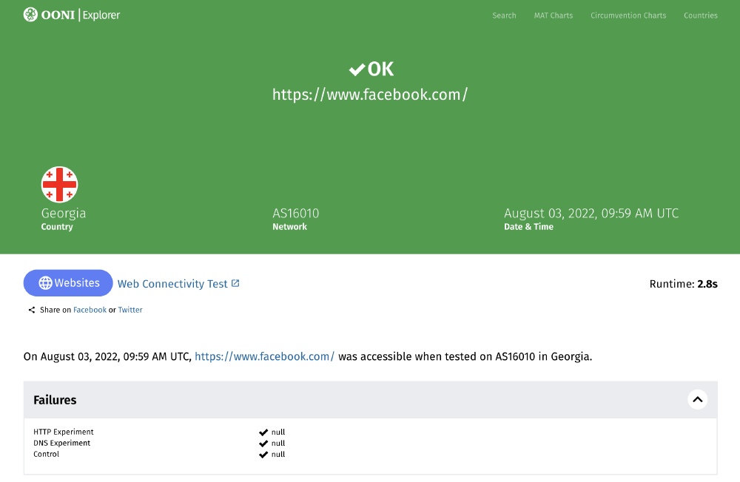This screenshot has height=482, width=740.
Task: Open the MAT Charts menu item
Action: pyautogui.click(x=553, y=15)
